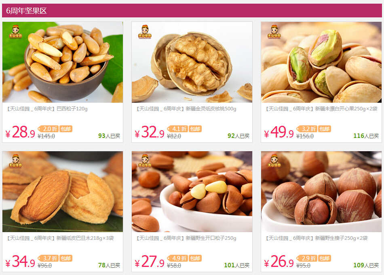
Task: Click the ¥49.9 price of the pistachios
Action: 279,132
